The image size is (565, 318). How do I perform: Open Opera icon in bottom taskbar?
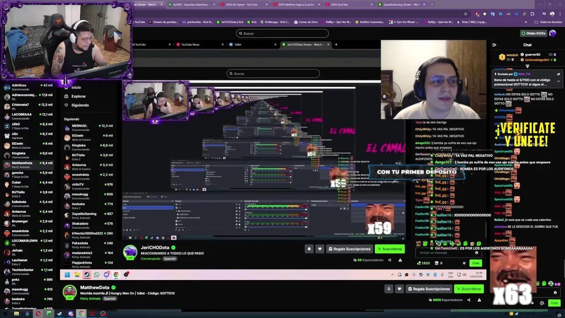click(x=38, y=314)
